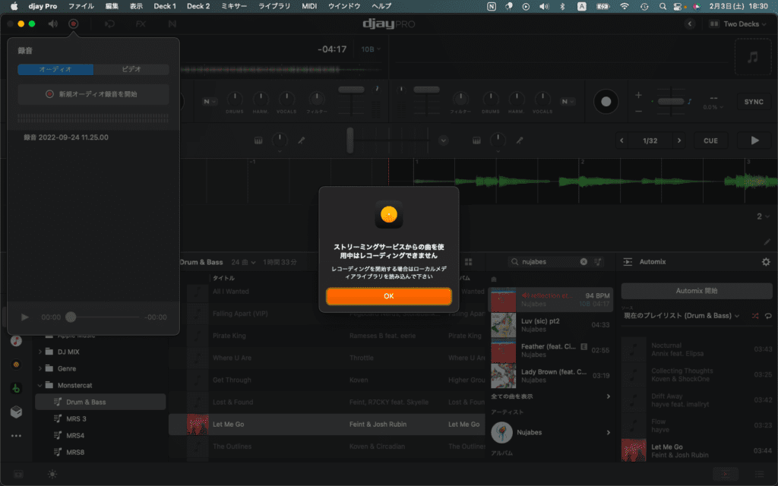Open the ライブラリ menu
The image size is (778, 486).
[274, 6]
